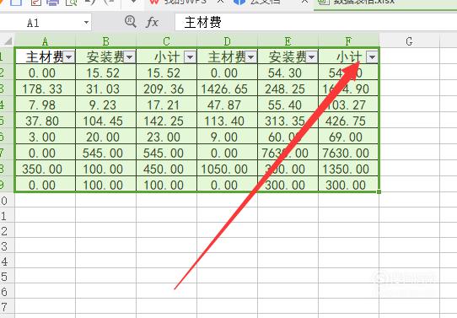The height and width of the screenshot is (318, 457).
Task: Select the 15.52 cell in column B
Action: point(105,73)
